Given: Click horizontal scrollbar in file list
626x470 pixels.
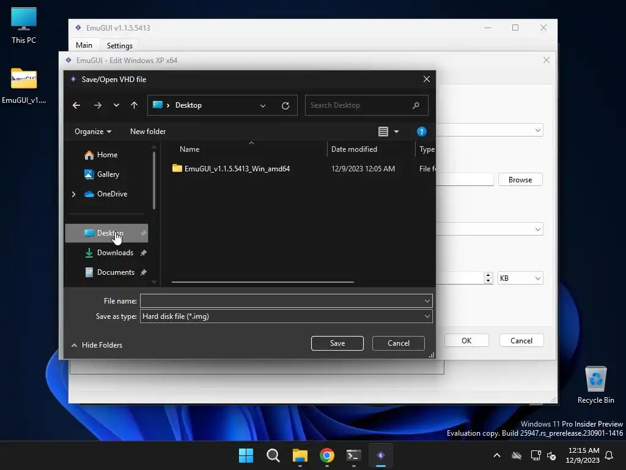Looking at the screenshot, I should tap(263, 282).
